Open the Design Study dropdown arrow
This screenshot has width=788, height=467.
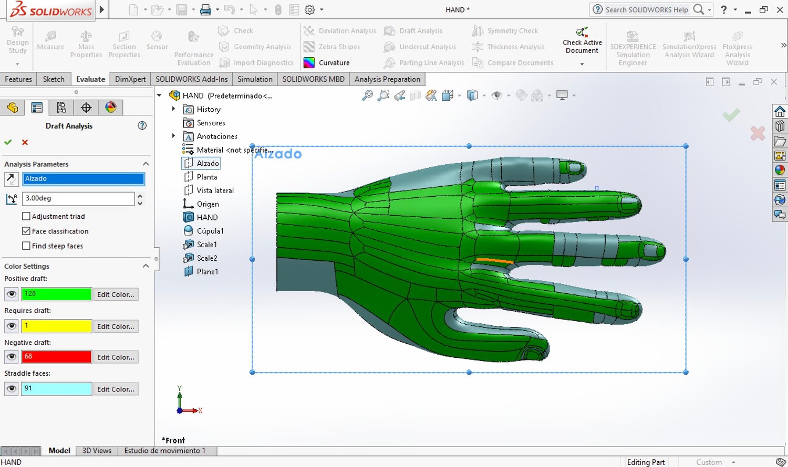tap(17, 64)
